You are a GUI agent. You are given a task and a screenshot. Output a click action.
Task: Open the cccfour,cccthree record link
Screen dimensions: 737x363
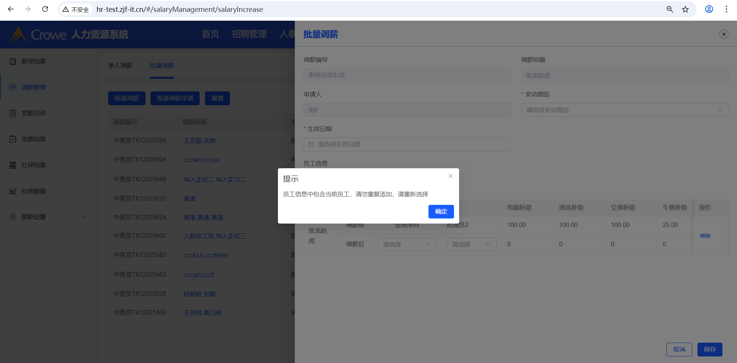(205, 255)
